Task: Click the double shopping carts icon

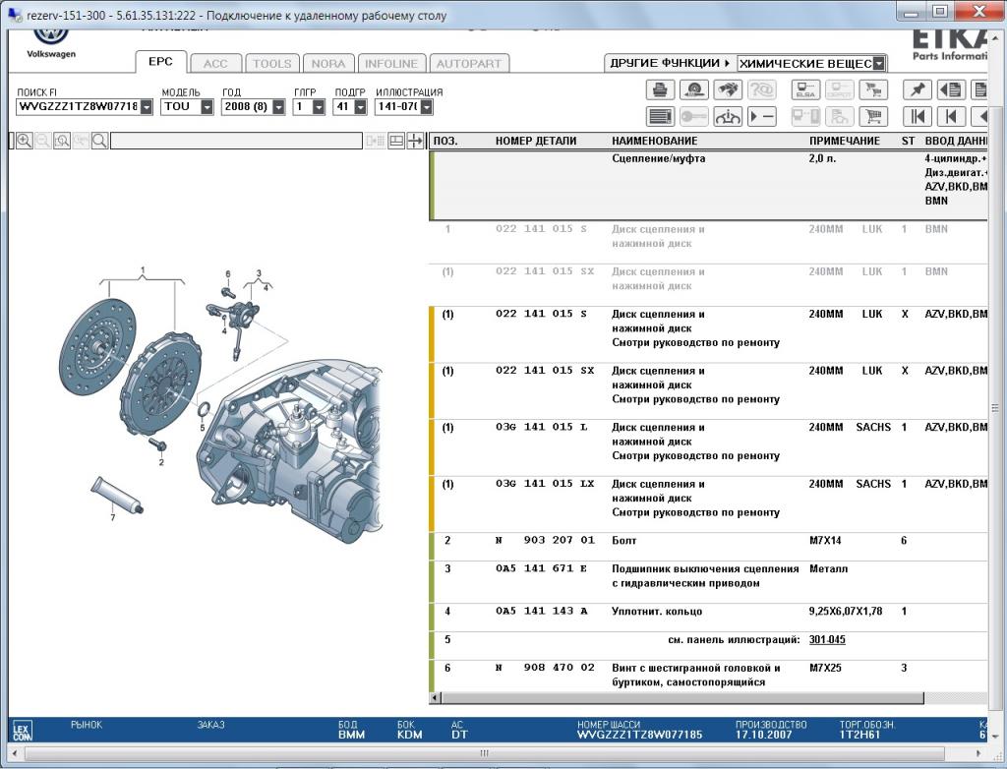Action: tap(873, 89)
